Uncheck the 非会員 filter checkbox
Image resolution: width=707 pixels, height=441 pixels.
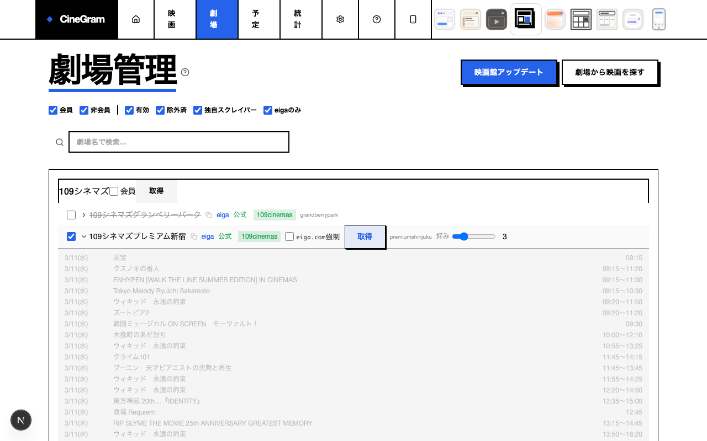[84, 110]
